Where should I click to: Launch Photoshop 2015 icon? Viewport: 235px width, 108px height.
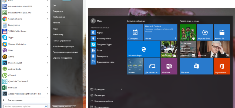(5, 63)
